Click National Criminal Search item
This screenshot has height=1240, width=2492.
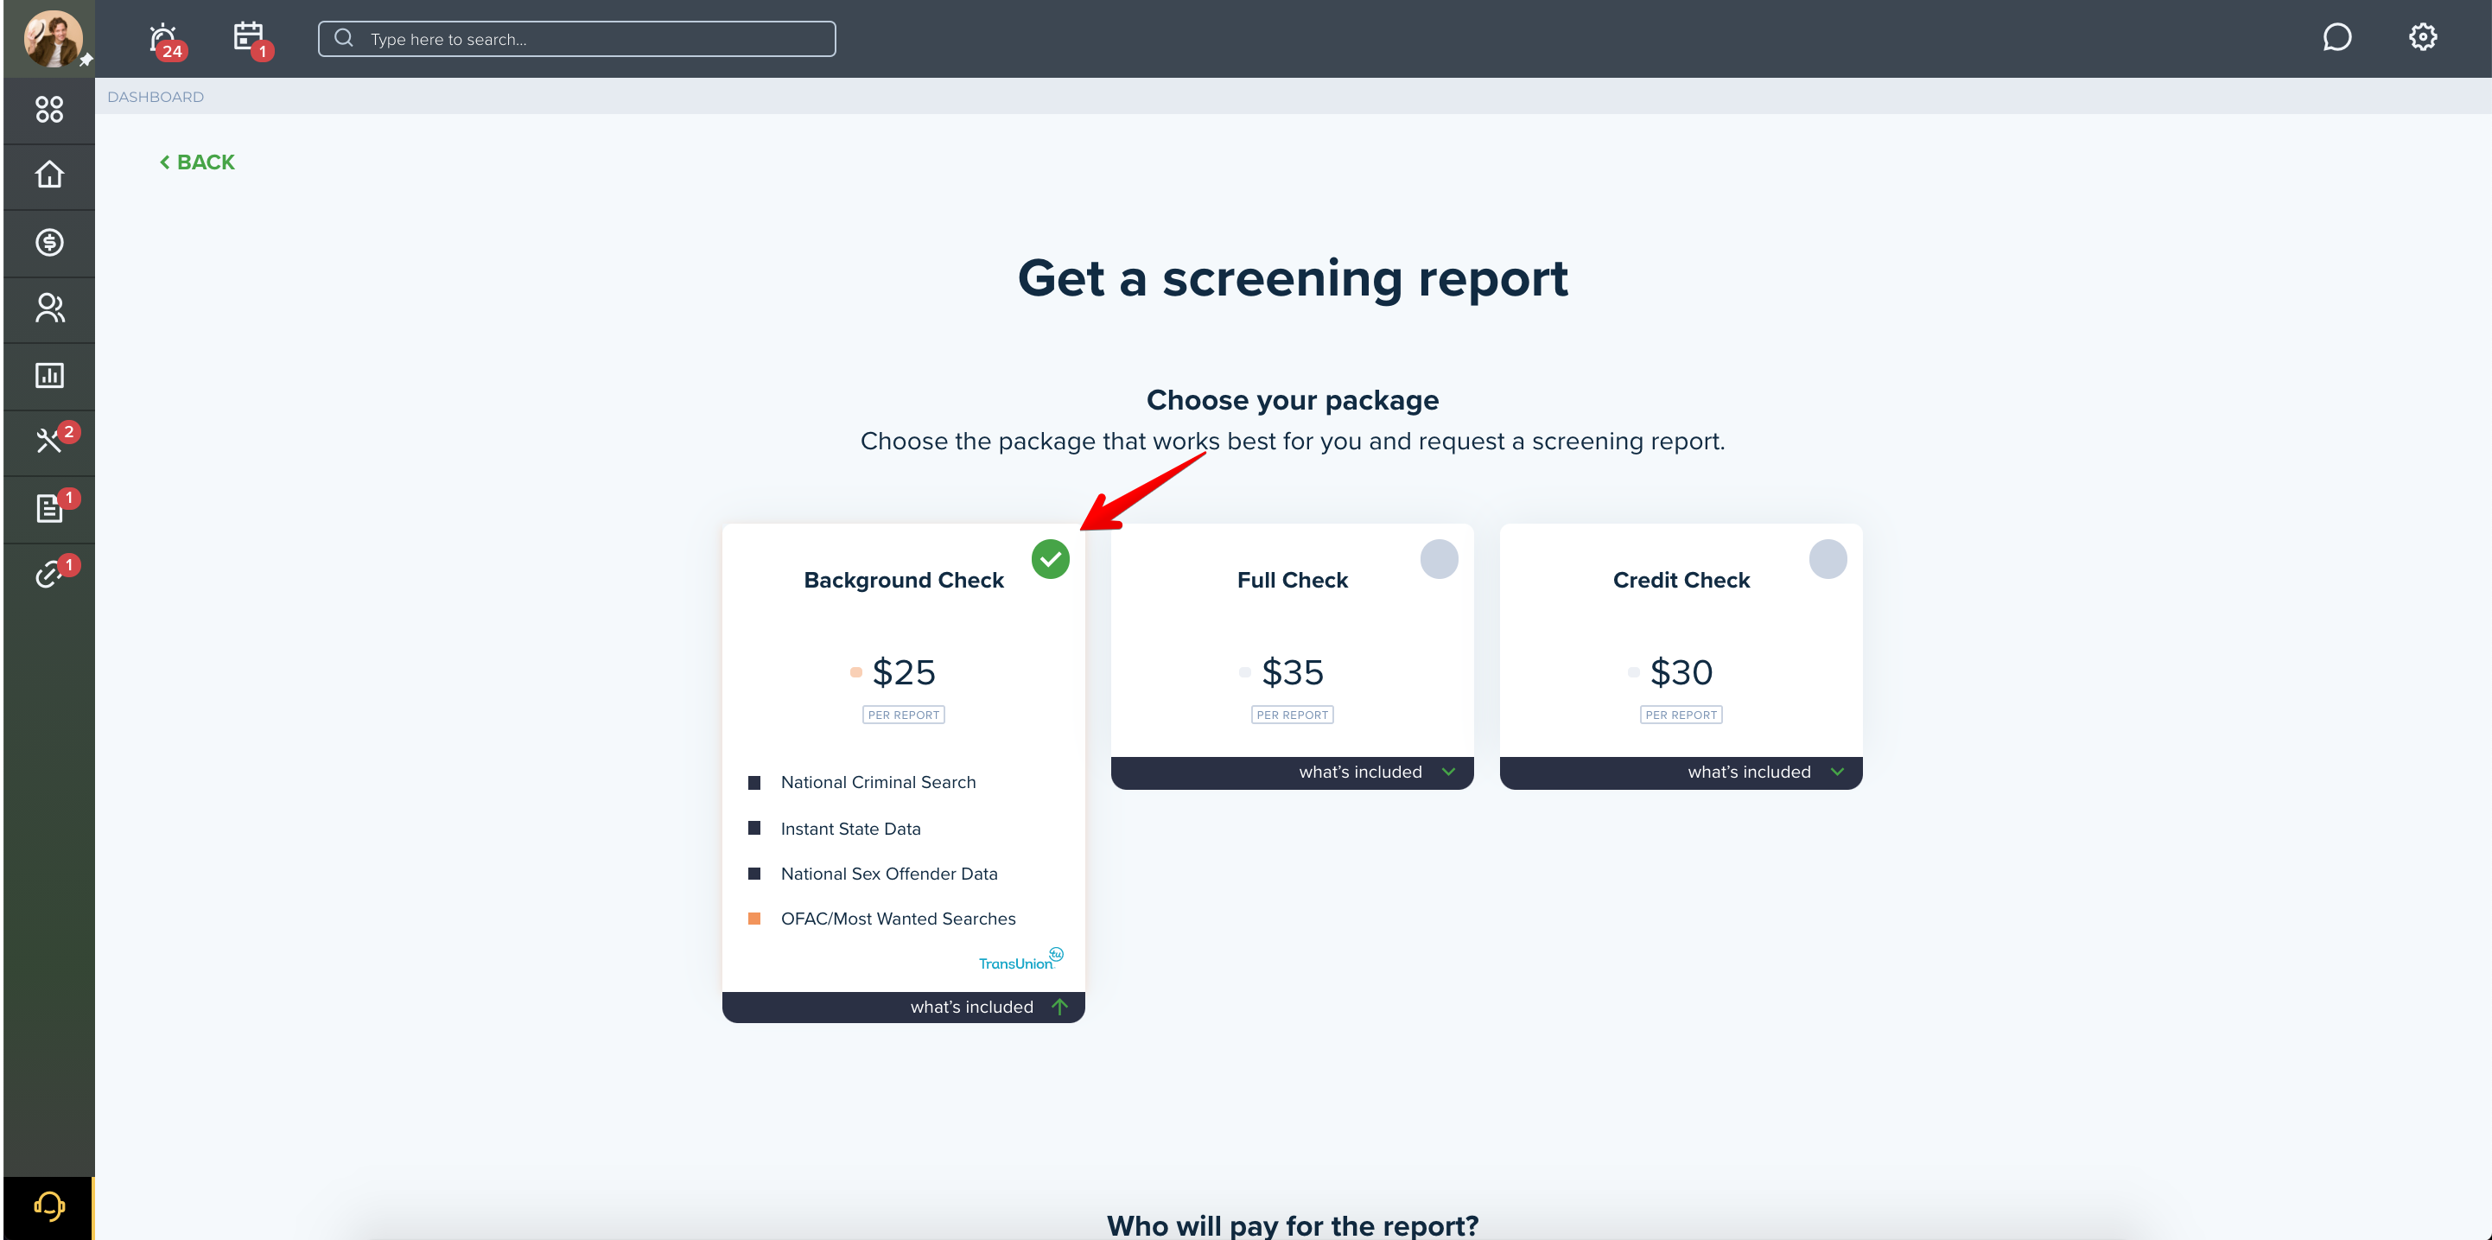[879, 783]
